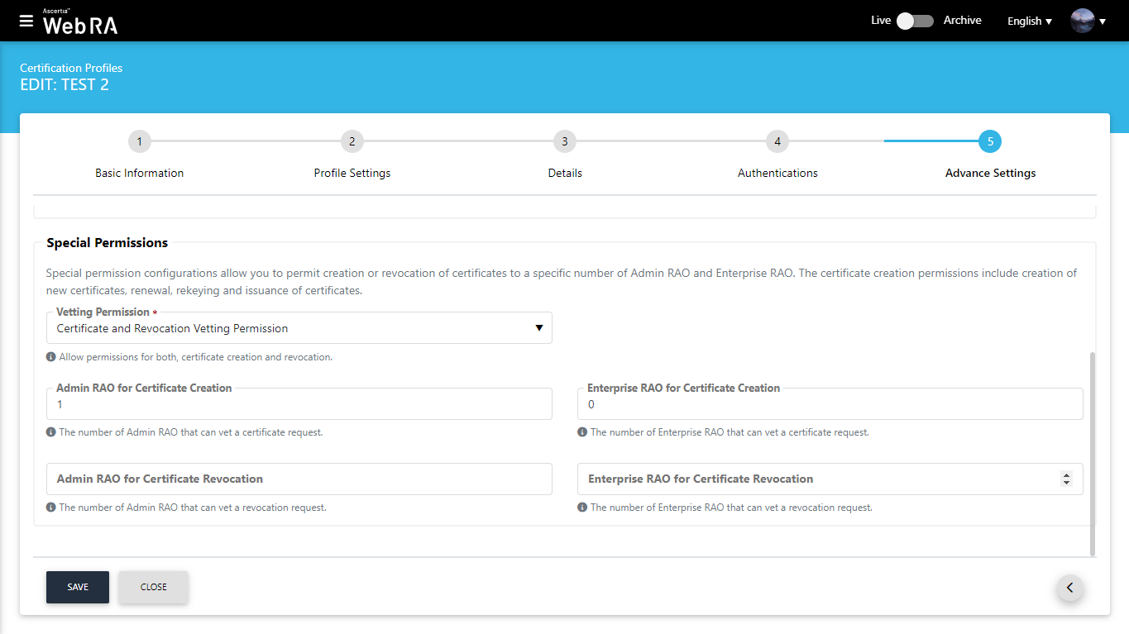1129x634 pixels.
Task: Click the Ascertia WebRA logo
Action: (80, 22)
